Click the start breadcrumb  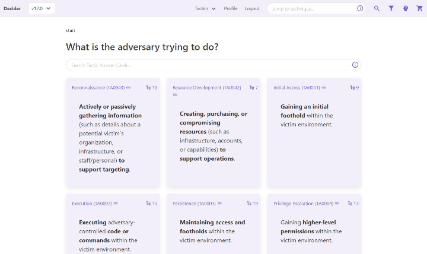(x=71, y=30)
